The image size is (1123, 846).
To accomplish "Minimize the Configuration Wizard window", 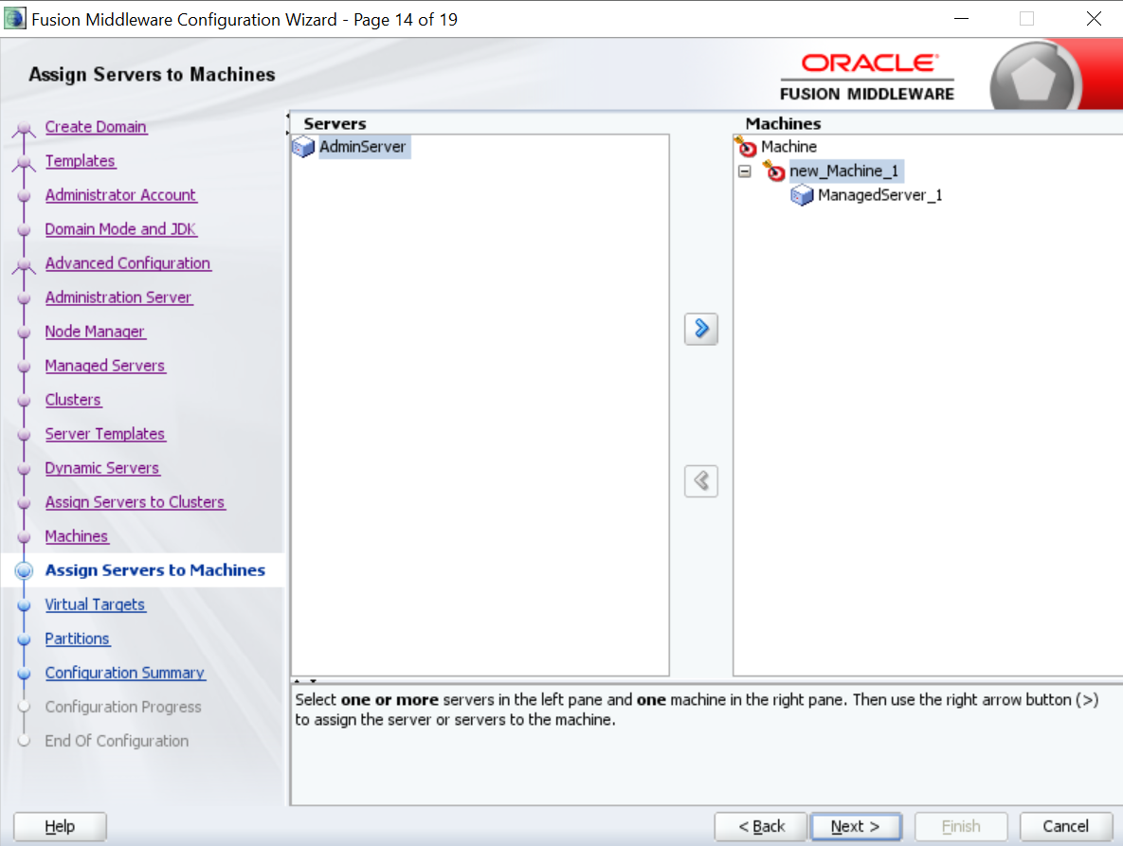I will tap(961, 19).
